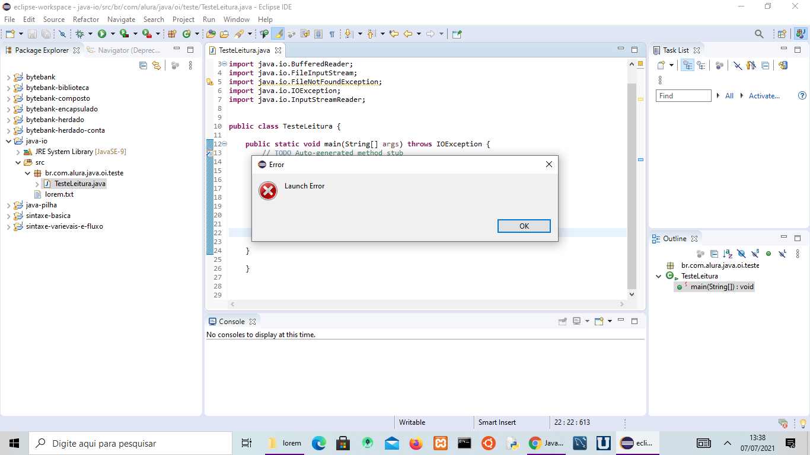This screenshot has width=810, height=455.
Task: Select main(String[]) : void in Outline
Action: 715,287
